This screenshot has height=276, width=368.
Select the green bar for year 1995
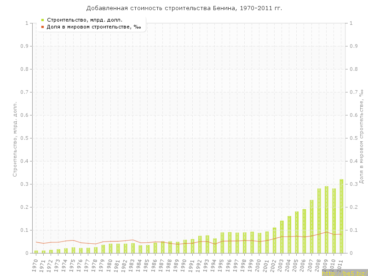[x=222, y=243]
